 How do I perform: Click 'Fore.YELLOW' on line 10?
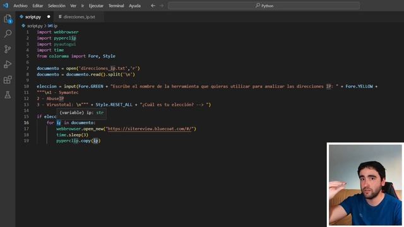click(x=359, y=86)
